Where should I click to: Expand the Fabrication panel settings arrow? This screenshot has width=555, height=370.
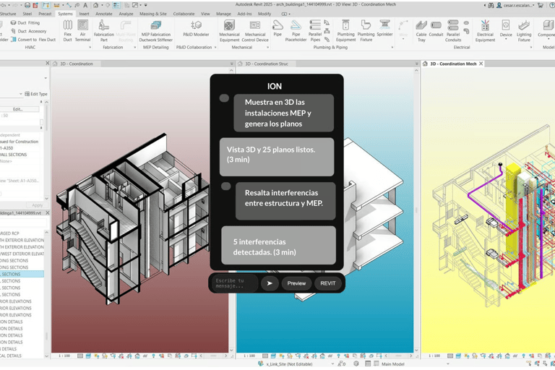click(x=135, y=47)
